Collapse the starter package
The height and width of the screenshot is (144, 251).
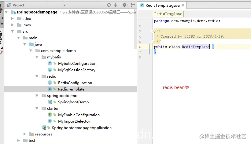[x=37, y=109]
